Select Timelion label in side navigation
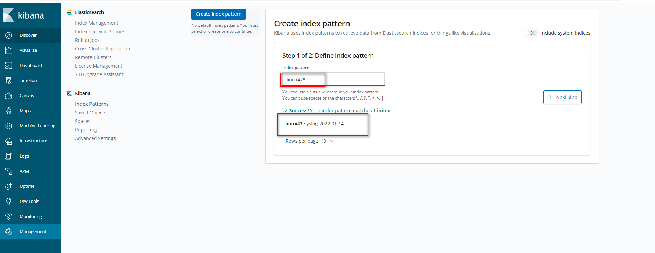This screenshot has height=253, width=655. click(28, 80)
